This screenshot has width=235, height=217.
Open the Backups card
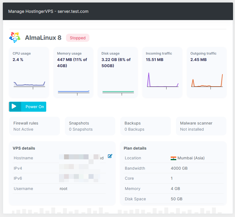tap(145, 126)
